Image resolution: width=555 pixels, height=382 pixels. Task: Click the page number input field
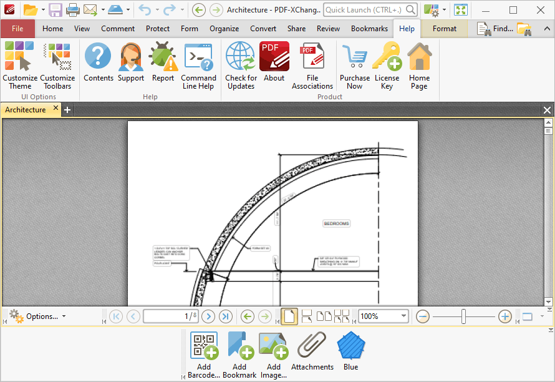click(x=171, y=316)
